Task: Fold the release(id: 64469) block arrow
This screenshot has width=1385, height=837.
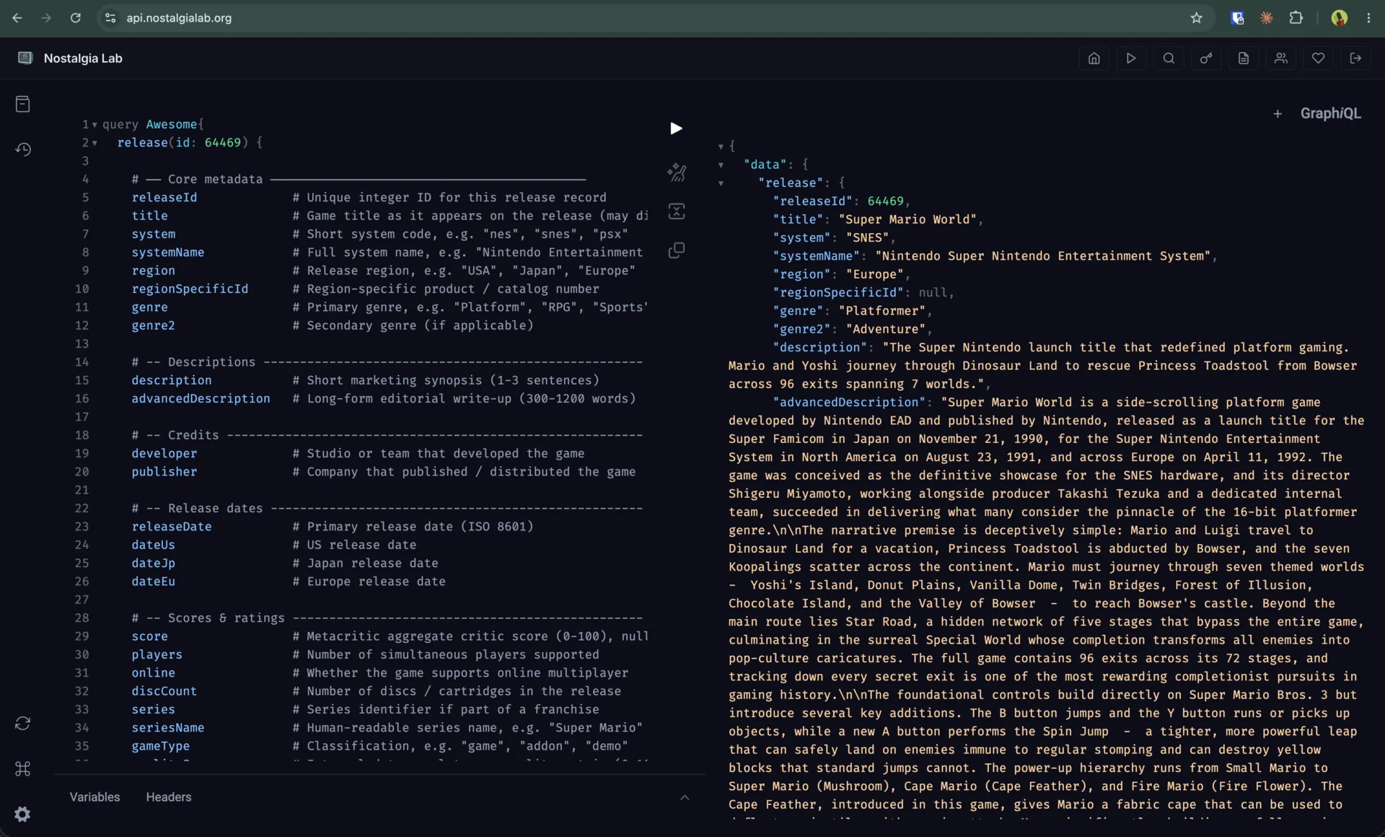Action: pyautogui.click(x=94, y=143)
